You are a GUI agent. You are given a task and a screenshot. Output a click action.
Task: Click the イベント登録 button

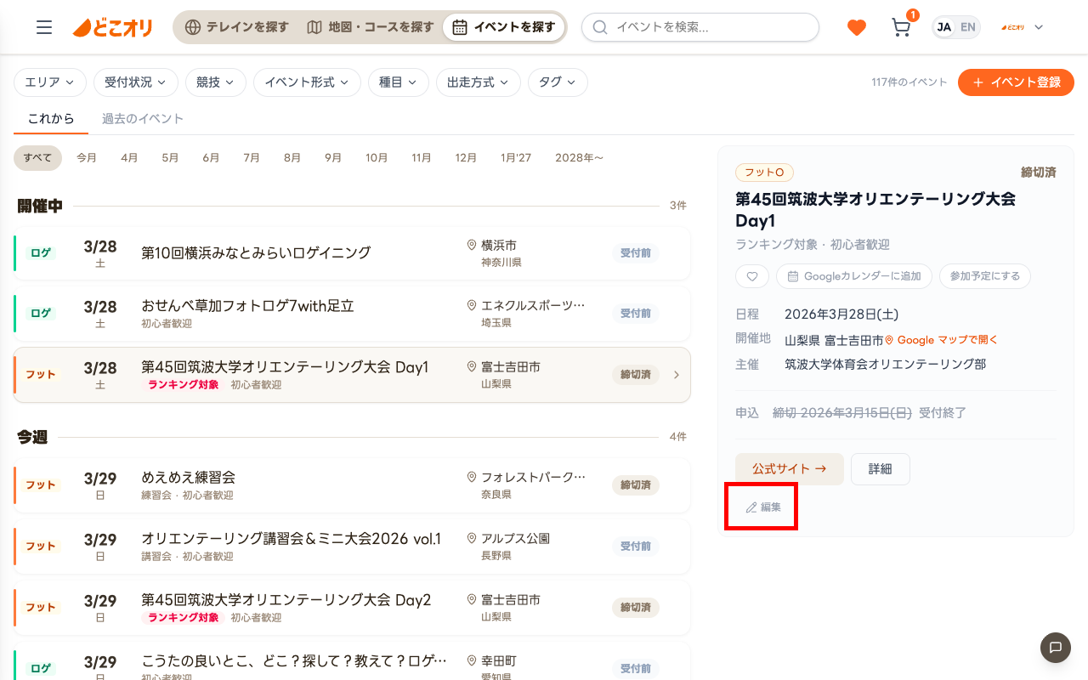point(1016,82)
